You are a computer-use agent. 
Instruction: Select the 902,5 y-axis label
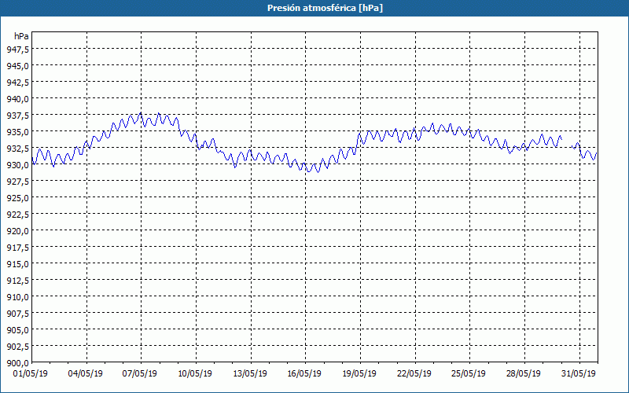(x=18, y=347)
